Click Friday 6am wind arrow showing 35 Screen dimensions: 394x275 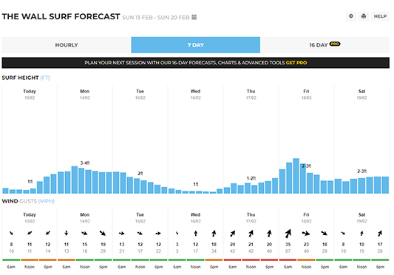pyautogui.click(x=288, y=234)
